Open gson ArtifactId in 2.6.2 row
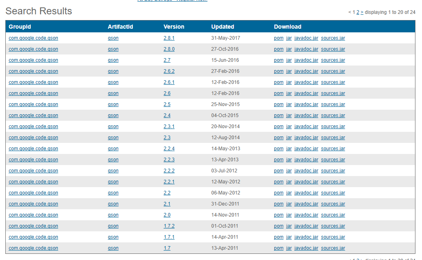The width and height of the screenshot is (422, 260). [113, 71]
